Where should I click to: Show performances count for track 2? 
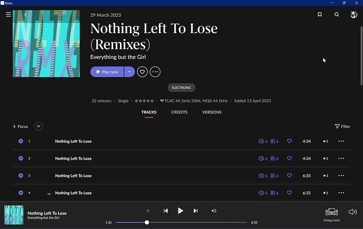(263, 158)
